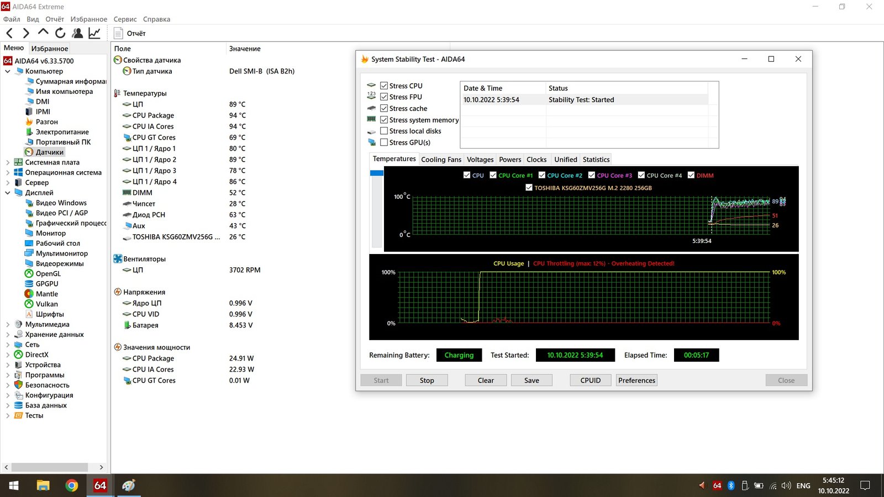The height and width of the screenshot is (497, 884).
Task: Expand the Системная плата tree node
Action: (x=8, y=162)
